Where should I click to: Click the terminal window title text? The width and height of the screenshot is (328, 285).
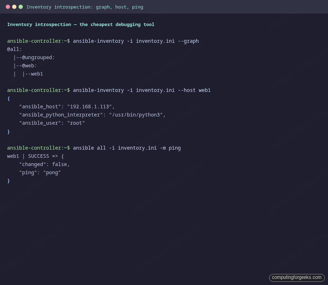pyautogui.click(x=85, y=7)
